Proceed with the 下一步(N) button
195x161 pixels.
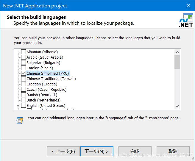(97, 151)
